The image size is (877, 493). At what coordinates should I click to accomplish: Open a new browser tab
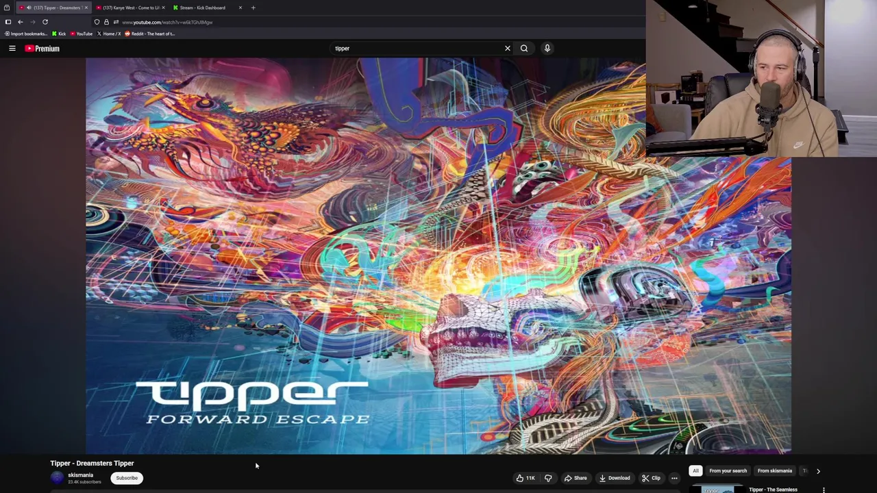click(253, 8)
